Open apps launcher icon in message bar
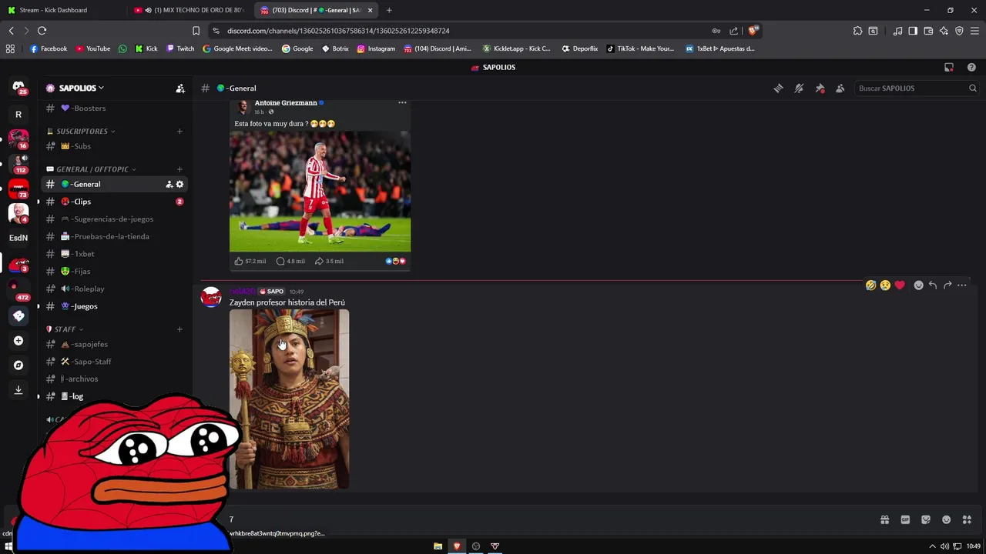986x554 pixels. click(967, 520)
